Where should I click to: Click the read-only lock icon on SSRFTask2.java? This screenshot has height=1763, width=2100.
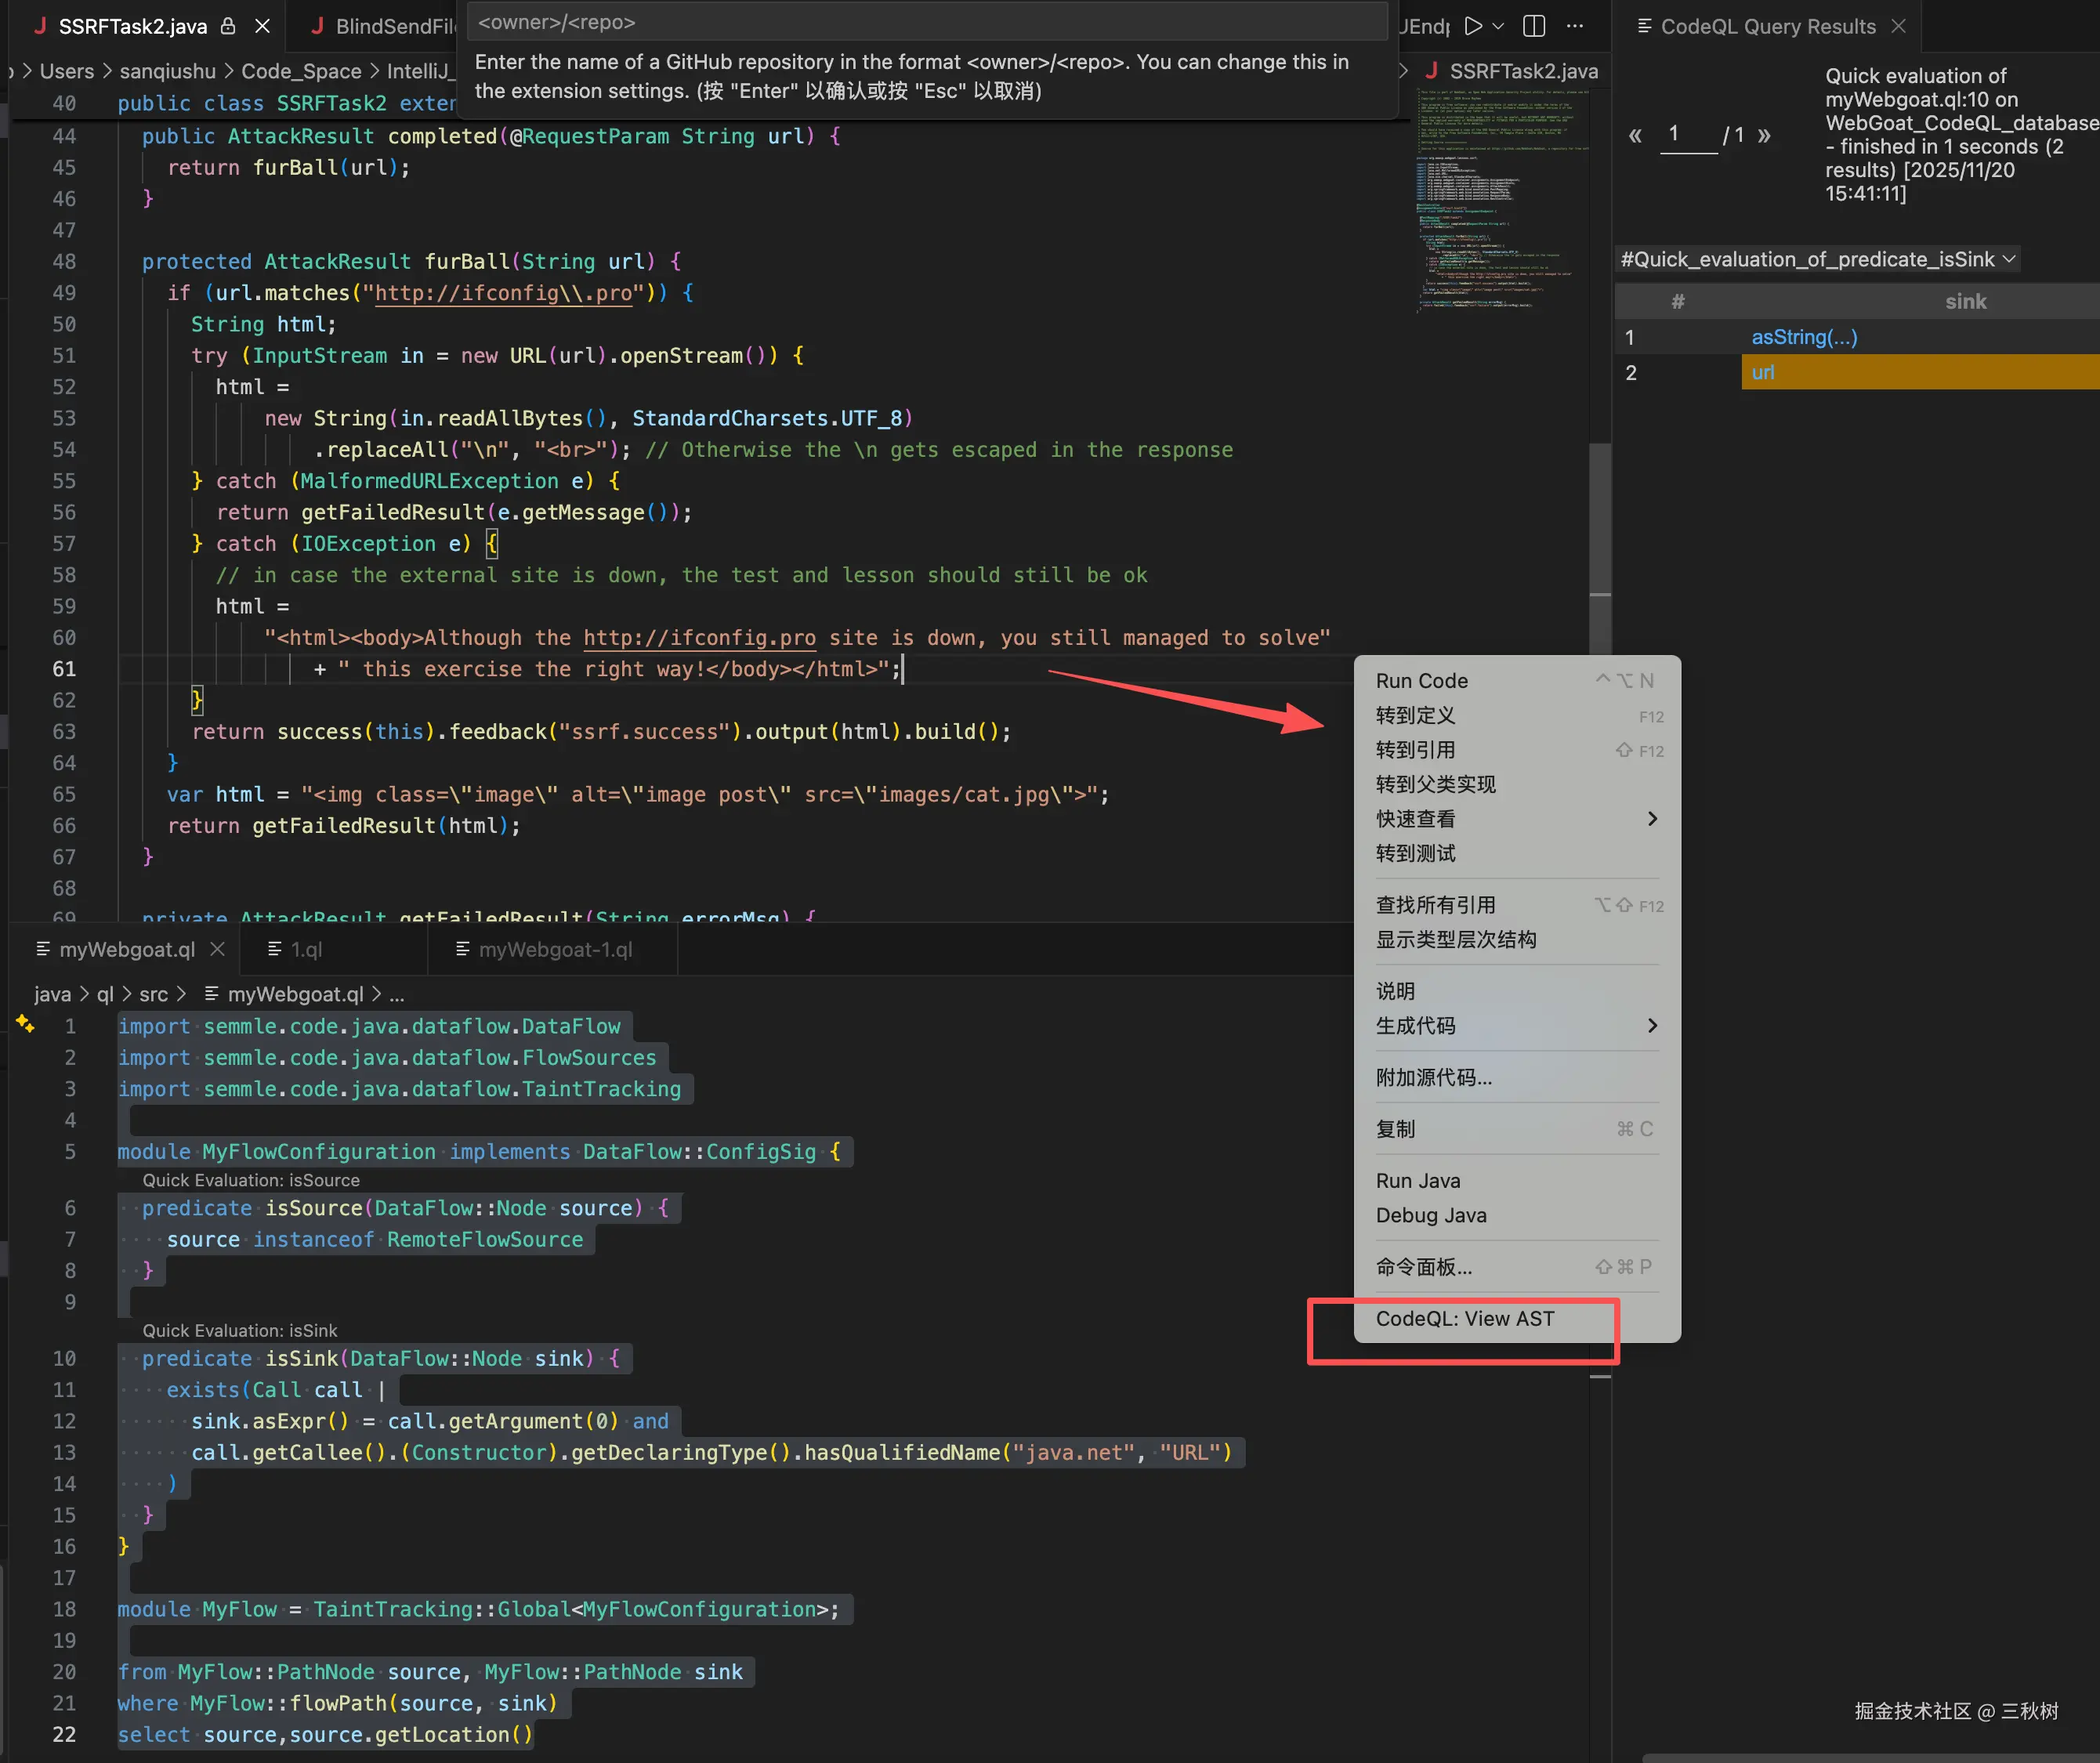point(228,26)
